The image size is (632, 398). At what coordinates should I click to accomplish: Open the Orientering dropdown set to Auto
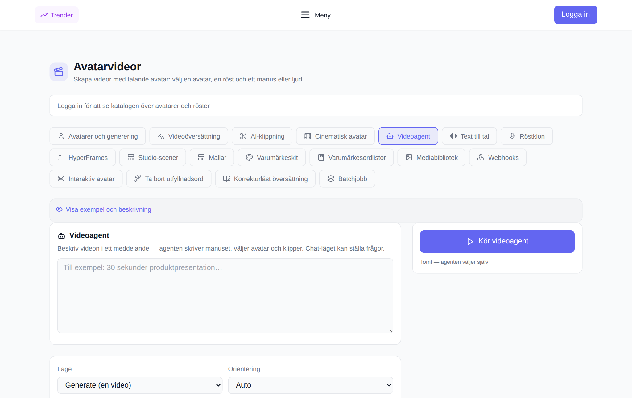click(310, 385)
